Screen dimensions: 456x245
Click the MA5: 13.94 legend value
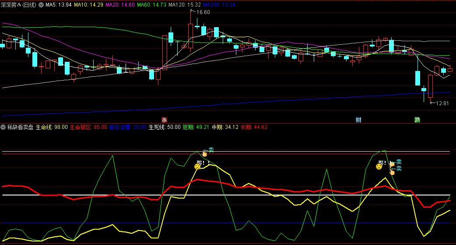(59, 5)
